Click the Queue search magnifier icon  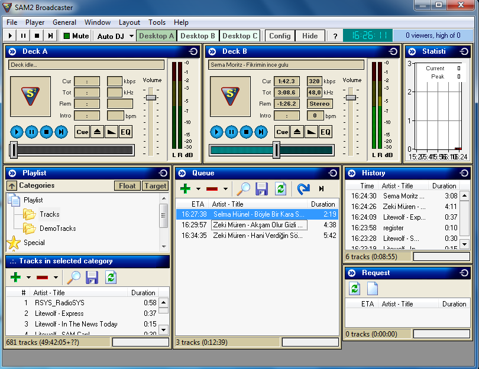tap(244, 189)
